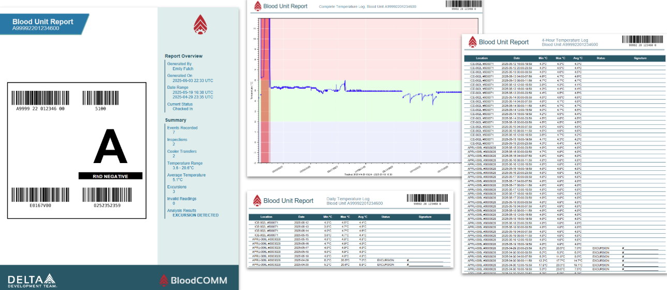The height and width of the screenshot is (290, 667).
Task: Click the large blood type letter A
Action: click(x=111, y=147)
